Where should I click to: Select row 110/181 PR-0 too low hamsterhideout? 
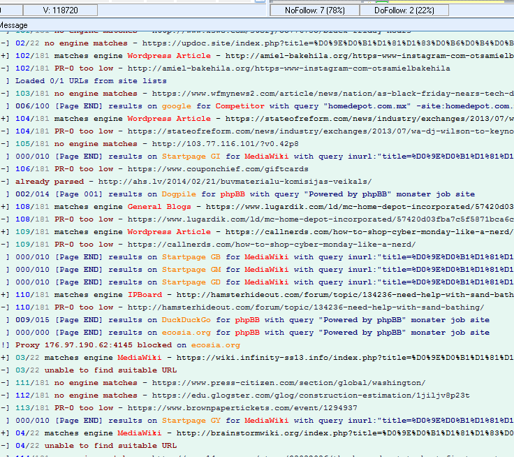(257, 307)
